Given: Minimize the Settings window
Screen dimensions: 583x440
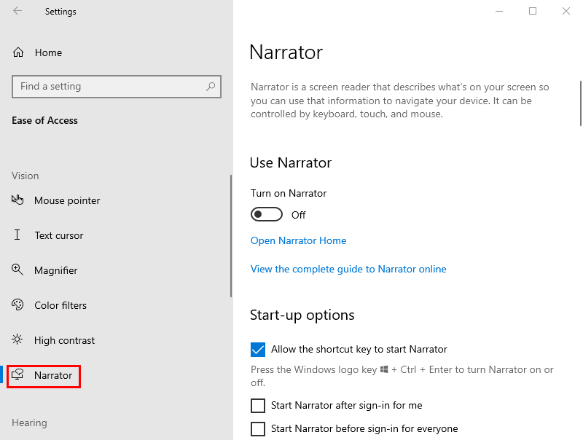Looking at the screenshot, I should click(499, 11).
